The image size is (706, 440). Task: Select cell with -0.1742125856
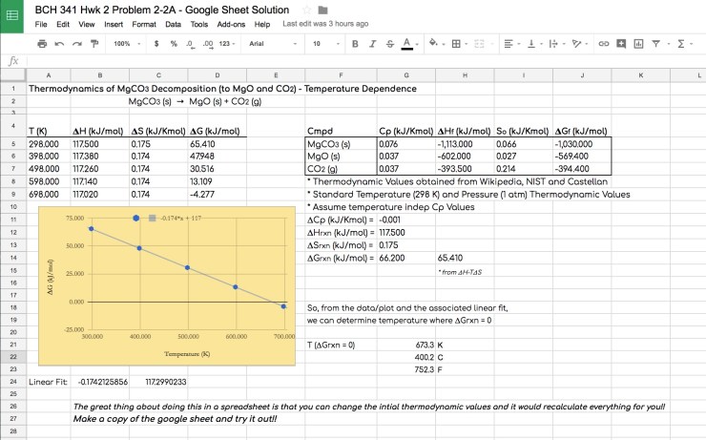tap(100, 382)
